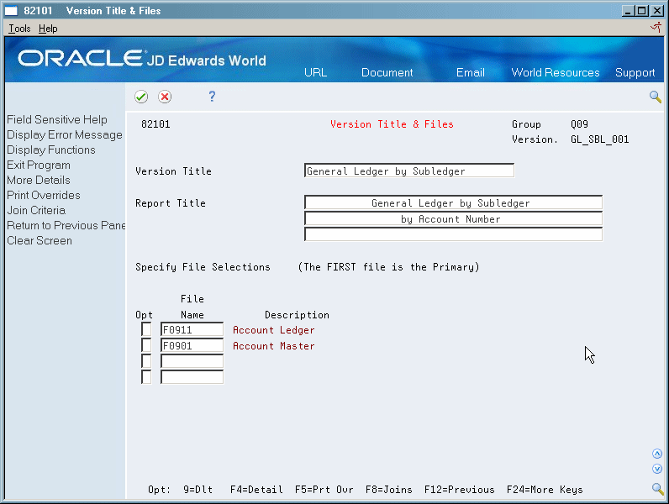
Task: Click the Q09 group value
Action: coord(579,124)
